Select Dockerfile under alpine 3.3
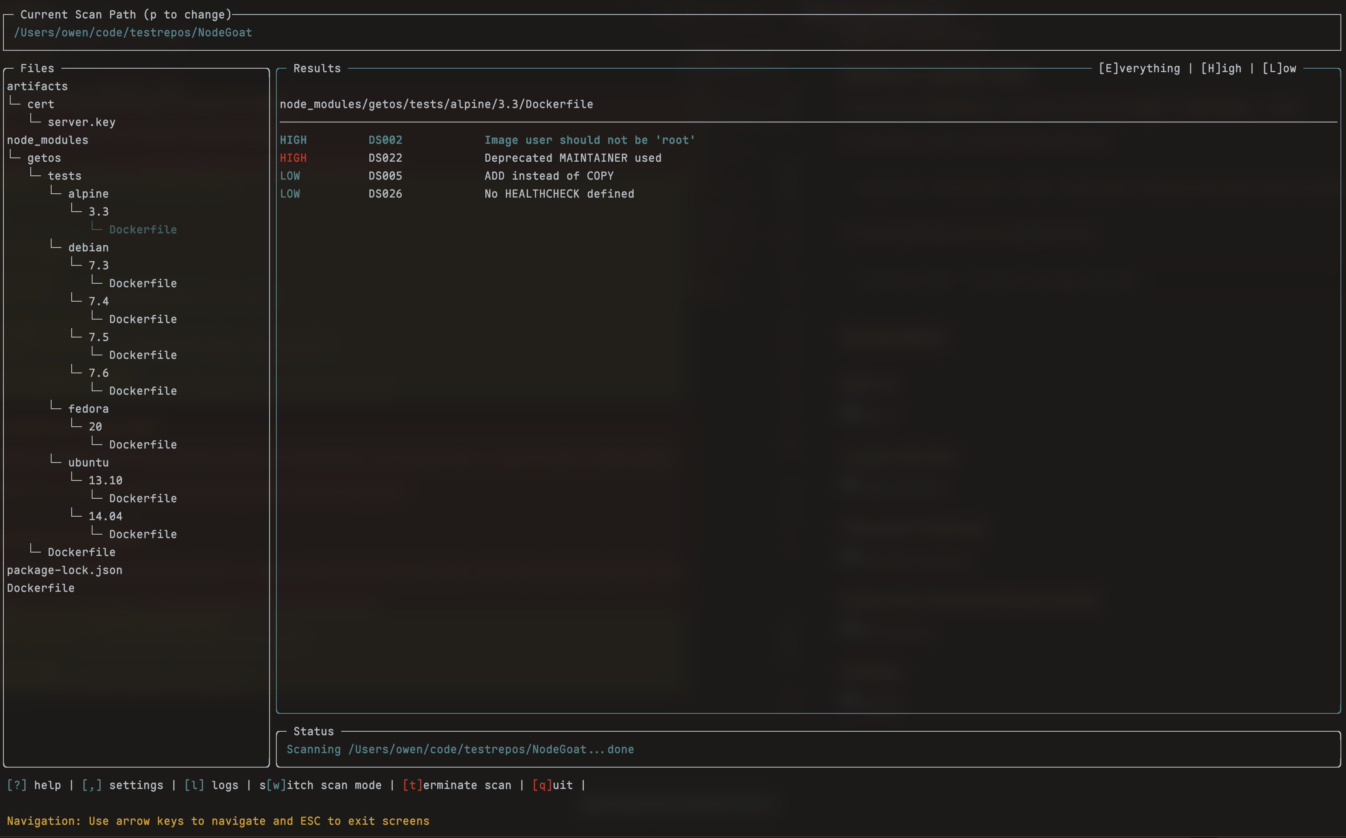This screenshot has height=838, width=1346. coord(143,230)
